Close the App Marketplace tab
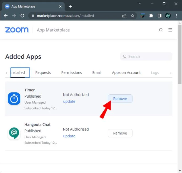 (x=60, y=7)
